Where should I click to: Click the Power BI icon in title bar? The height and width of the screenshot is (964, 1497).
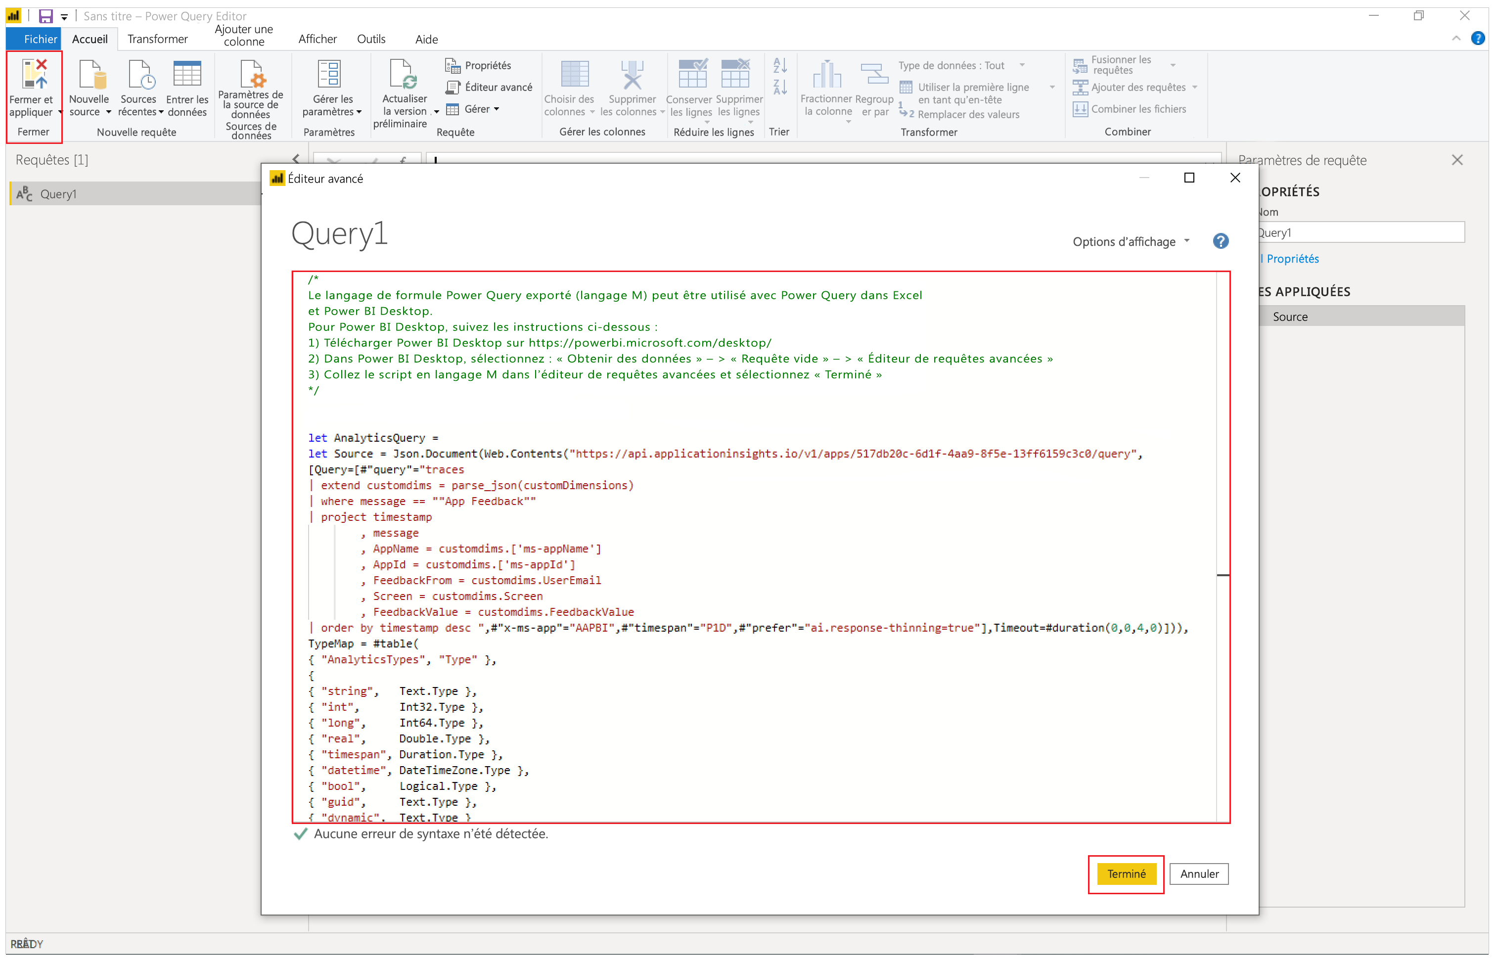(x=14, y=16)
